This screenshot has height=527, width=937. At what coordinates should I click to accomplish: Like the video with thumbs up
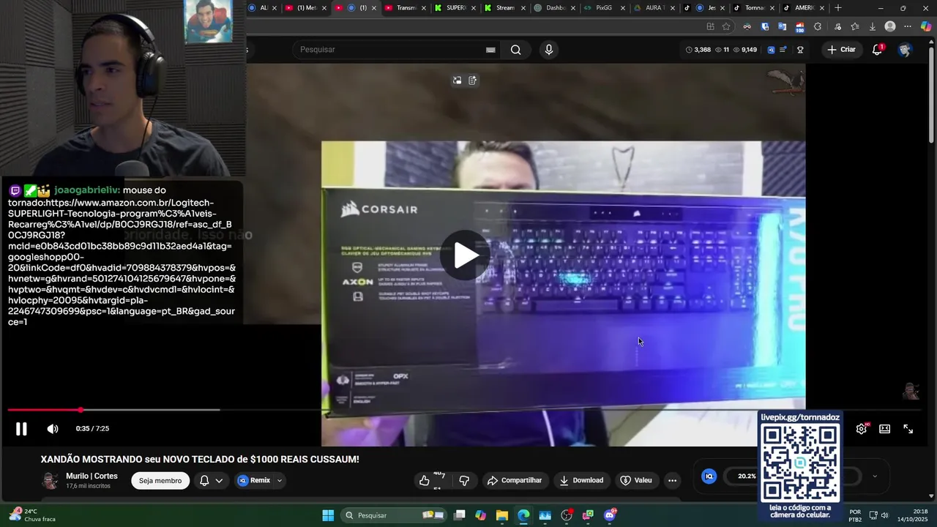(425, 481)
